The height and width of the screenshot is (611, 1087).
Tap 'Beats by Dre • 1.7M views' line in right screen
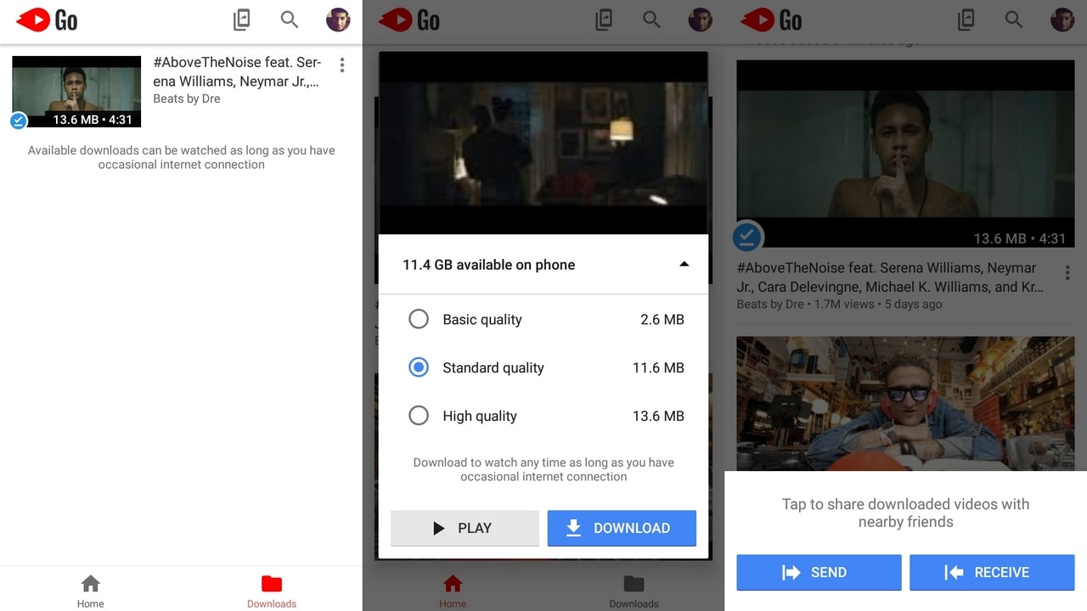tap(839, 304)
